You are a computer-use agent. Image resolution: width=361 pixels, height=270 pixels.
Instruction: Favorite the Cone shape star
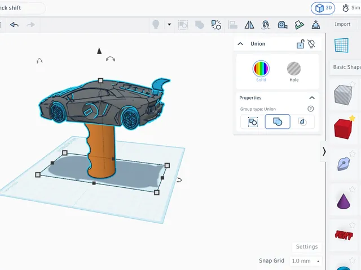[352, 190]
